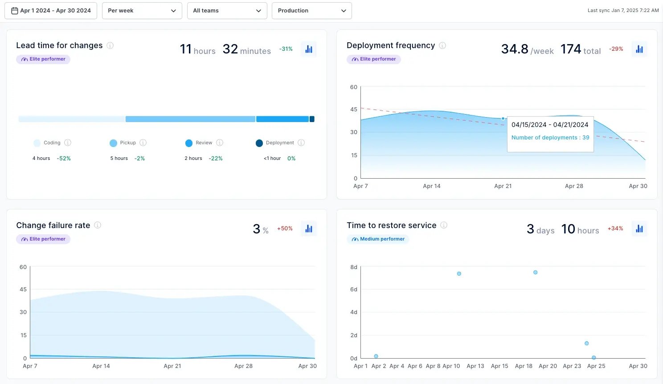Open the bar chart view for Lead time for changes
The height and width of the screenshot is (384, 663).
click(x=308, y=49)
